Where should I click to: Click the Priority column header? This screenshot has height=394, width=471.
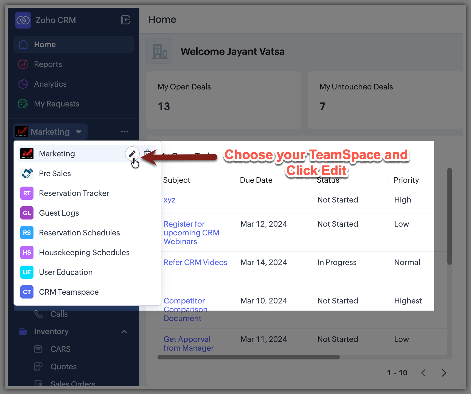pyautogui.click(x=406, y=180)
